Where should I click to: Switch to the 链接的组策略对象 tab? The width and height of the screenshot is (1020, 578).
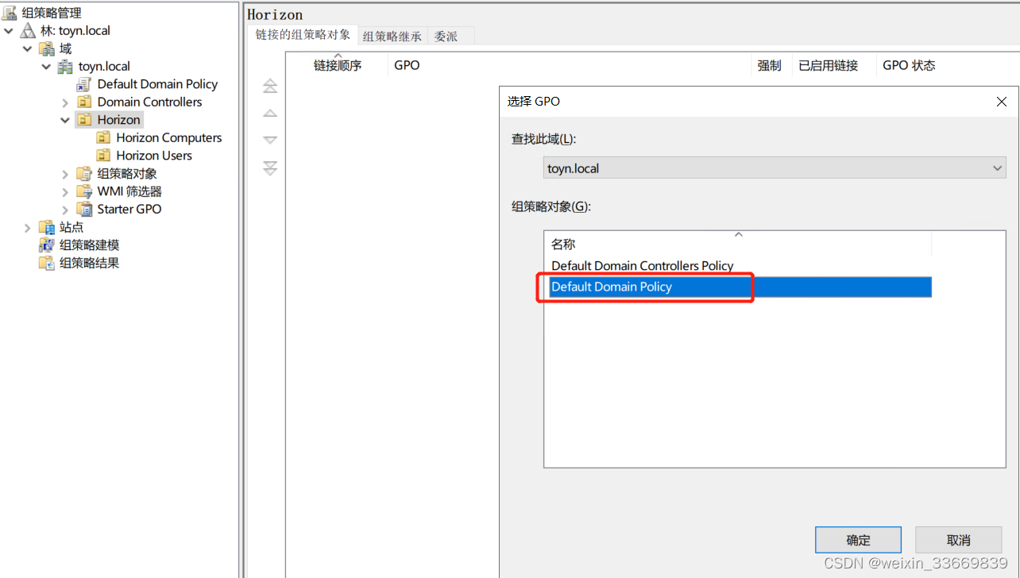(x=303, y=35)
